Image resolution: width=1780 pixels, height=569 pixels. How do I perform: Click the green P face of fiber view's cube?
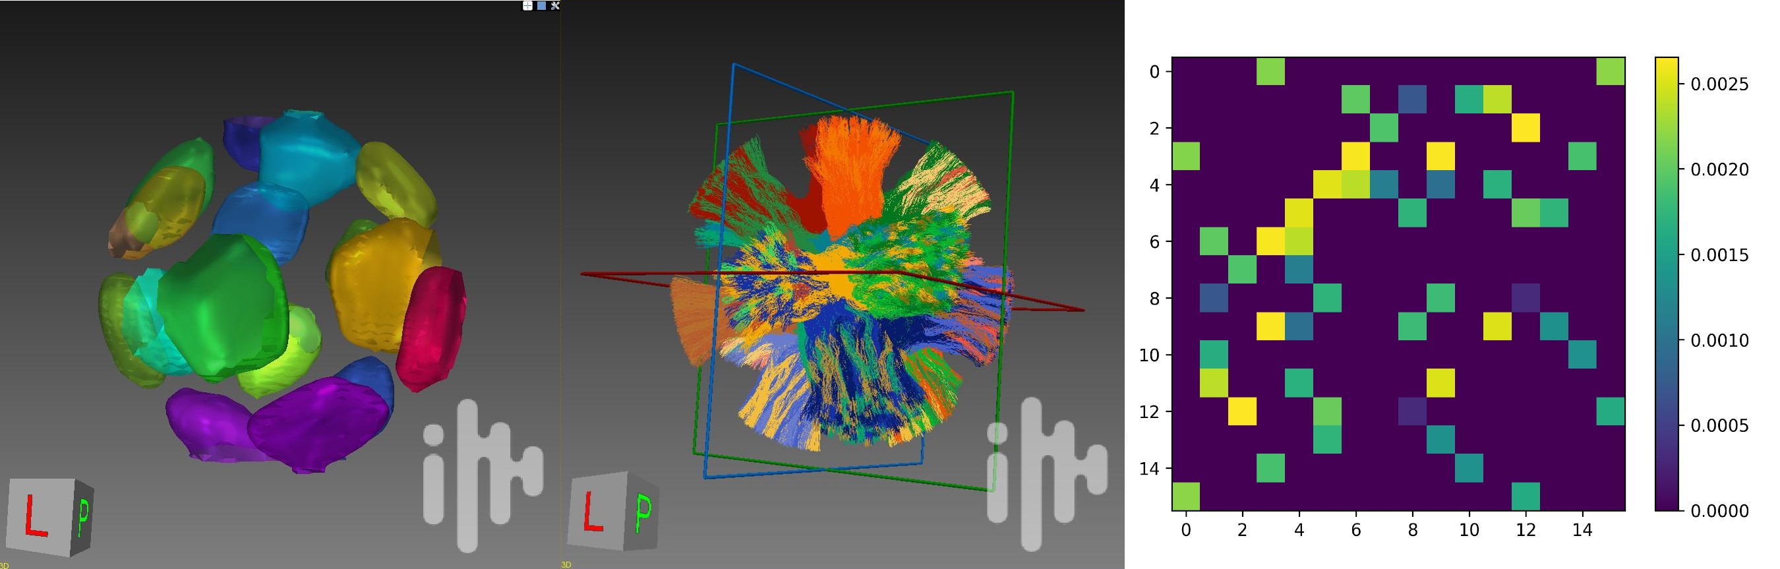pyautogui.click(x=643, y=512)
